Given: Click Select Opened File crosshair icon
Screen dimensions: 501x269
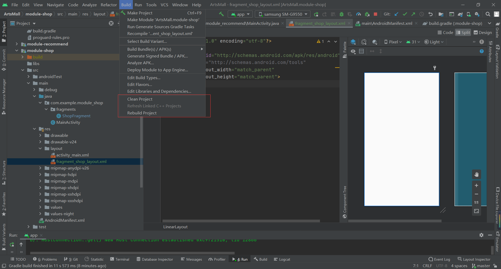Looking at the screenshot, I should point(111,23).
